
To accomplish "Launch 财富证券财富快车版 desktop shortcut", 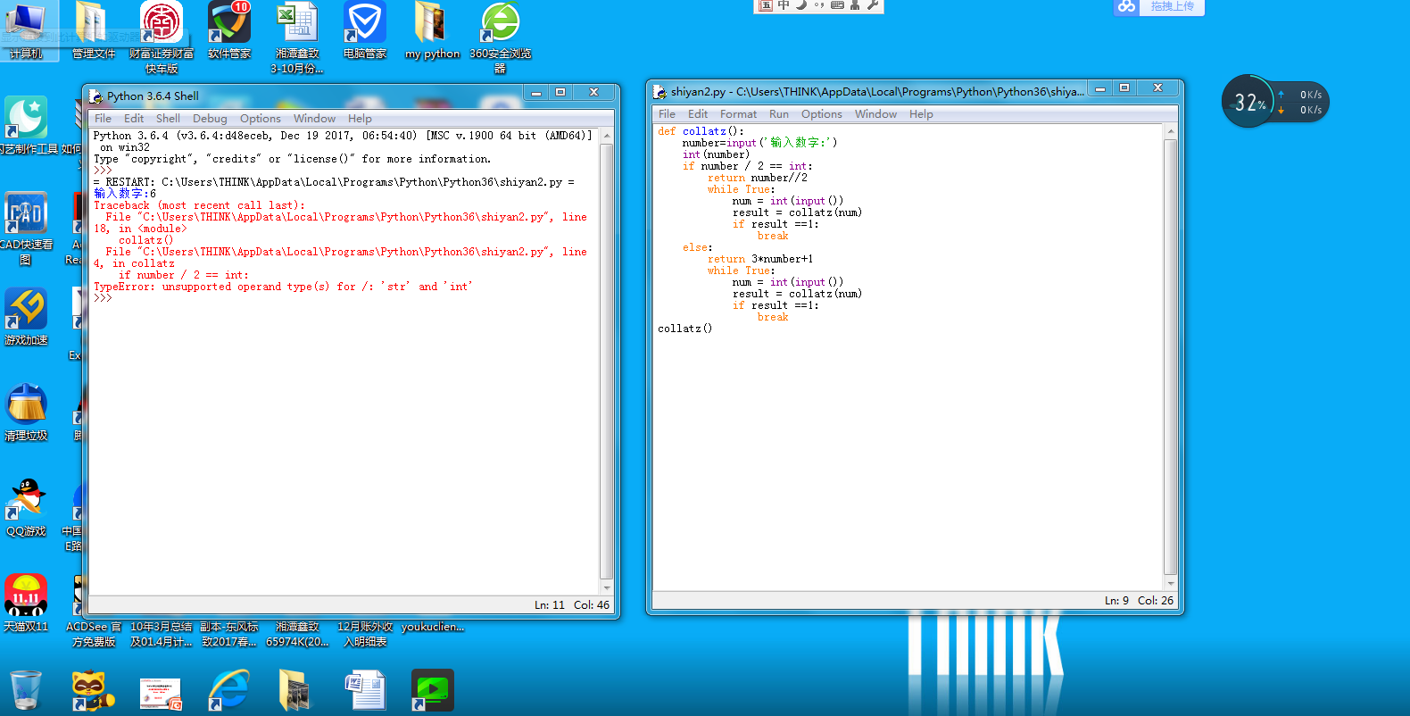I will 162,36.
